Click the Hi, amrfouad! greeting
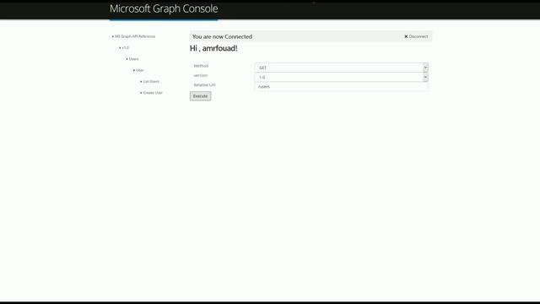 pos(213,48)
